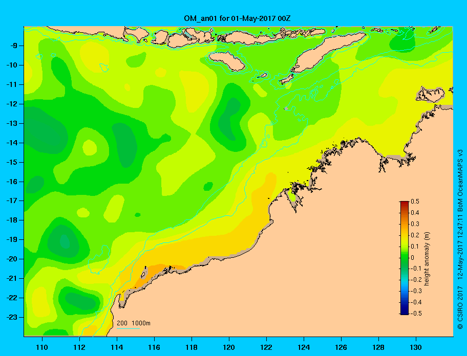The width and height of the screenshot is (467, 356).
Task: Click the latitude label '-16'
Action: click(12, 182)
